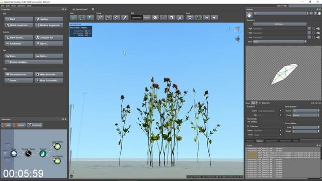Switch the Edit mode to Nodes
Image resolution: width=322 pixels, height=181 pixels.
tap(146, 18)
